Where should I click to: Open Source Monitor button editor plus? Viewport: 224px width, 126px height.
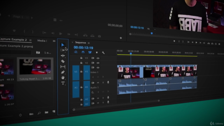[121, 38]
